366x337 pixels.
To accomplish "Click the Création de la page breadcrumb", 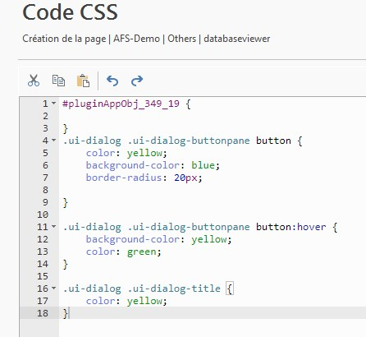I will pyautogui.click(x=64, y=39).
